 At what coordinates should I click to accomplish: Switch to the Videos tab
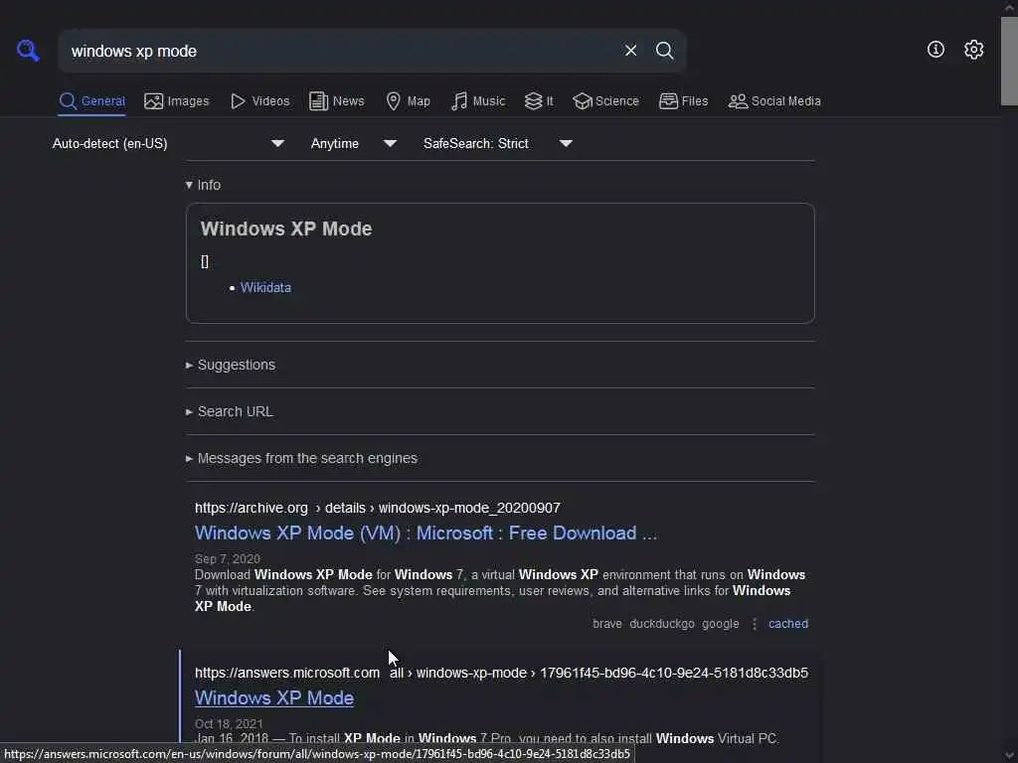(x=259, y=101)
